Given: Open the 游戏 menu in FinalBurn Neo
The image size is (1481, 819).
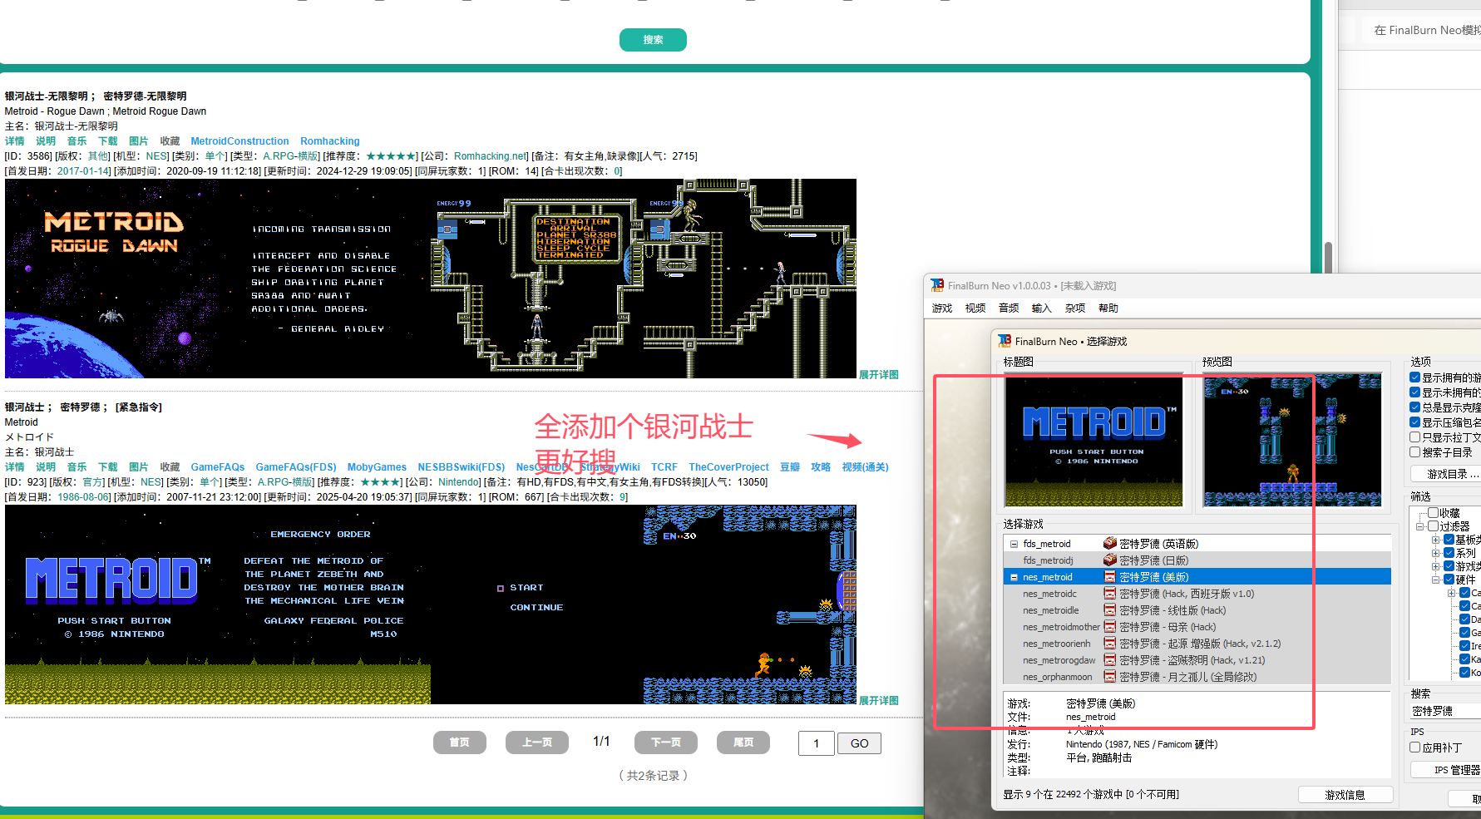Looking at the screenshot, I should point(942,308).
